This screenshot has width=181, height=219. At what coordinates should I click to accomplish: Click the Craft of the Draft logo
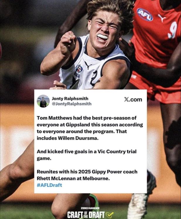coord(86,215)
